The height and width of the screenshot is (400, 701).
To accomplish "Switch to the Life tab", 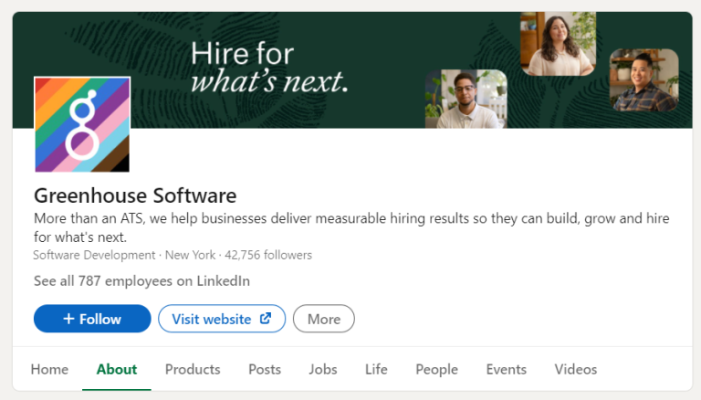I will click(x=376, y=369).
